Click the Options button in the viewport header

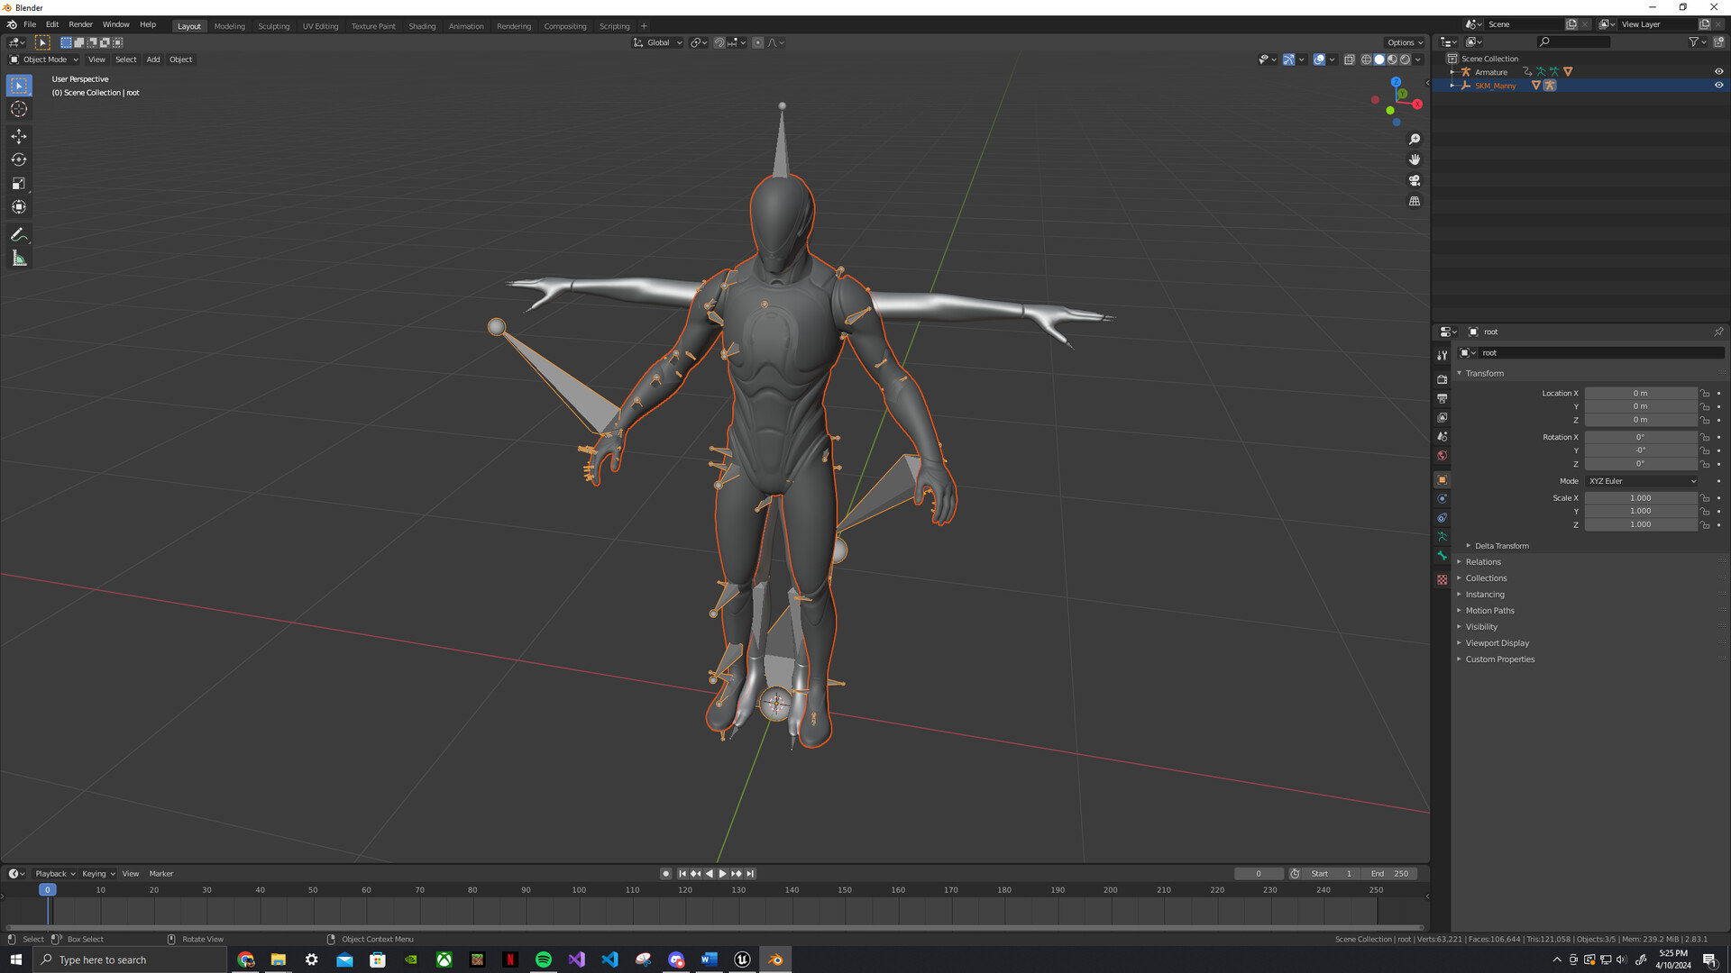click(1403, 42)
